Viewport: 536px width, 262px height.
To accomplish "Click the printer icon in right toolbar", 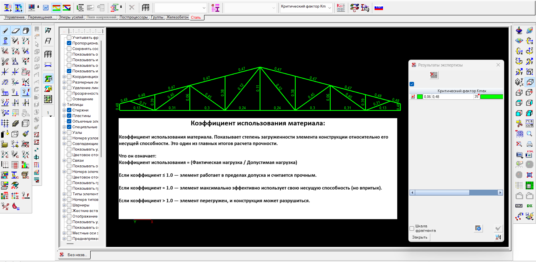I will [529, 144].
